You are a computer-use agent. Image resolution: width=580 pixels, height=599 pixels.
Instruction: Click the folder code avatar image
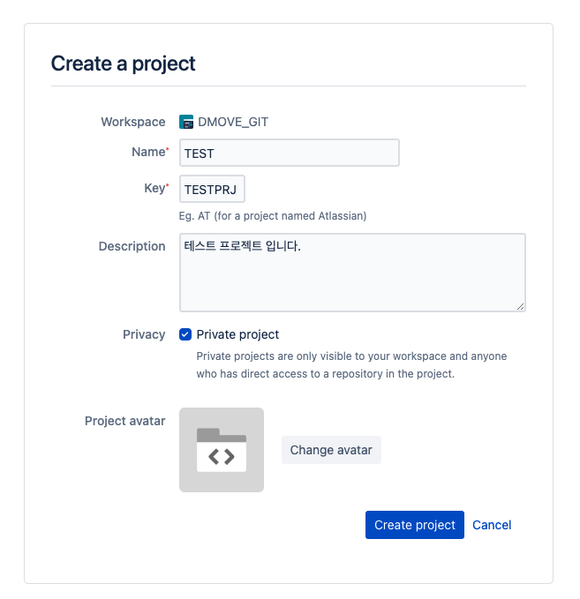222,450
